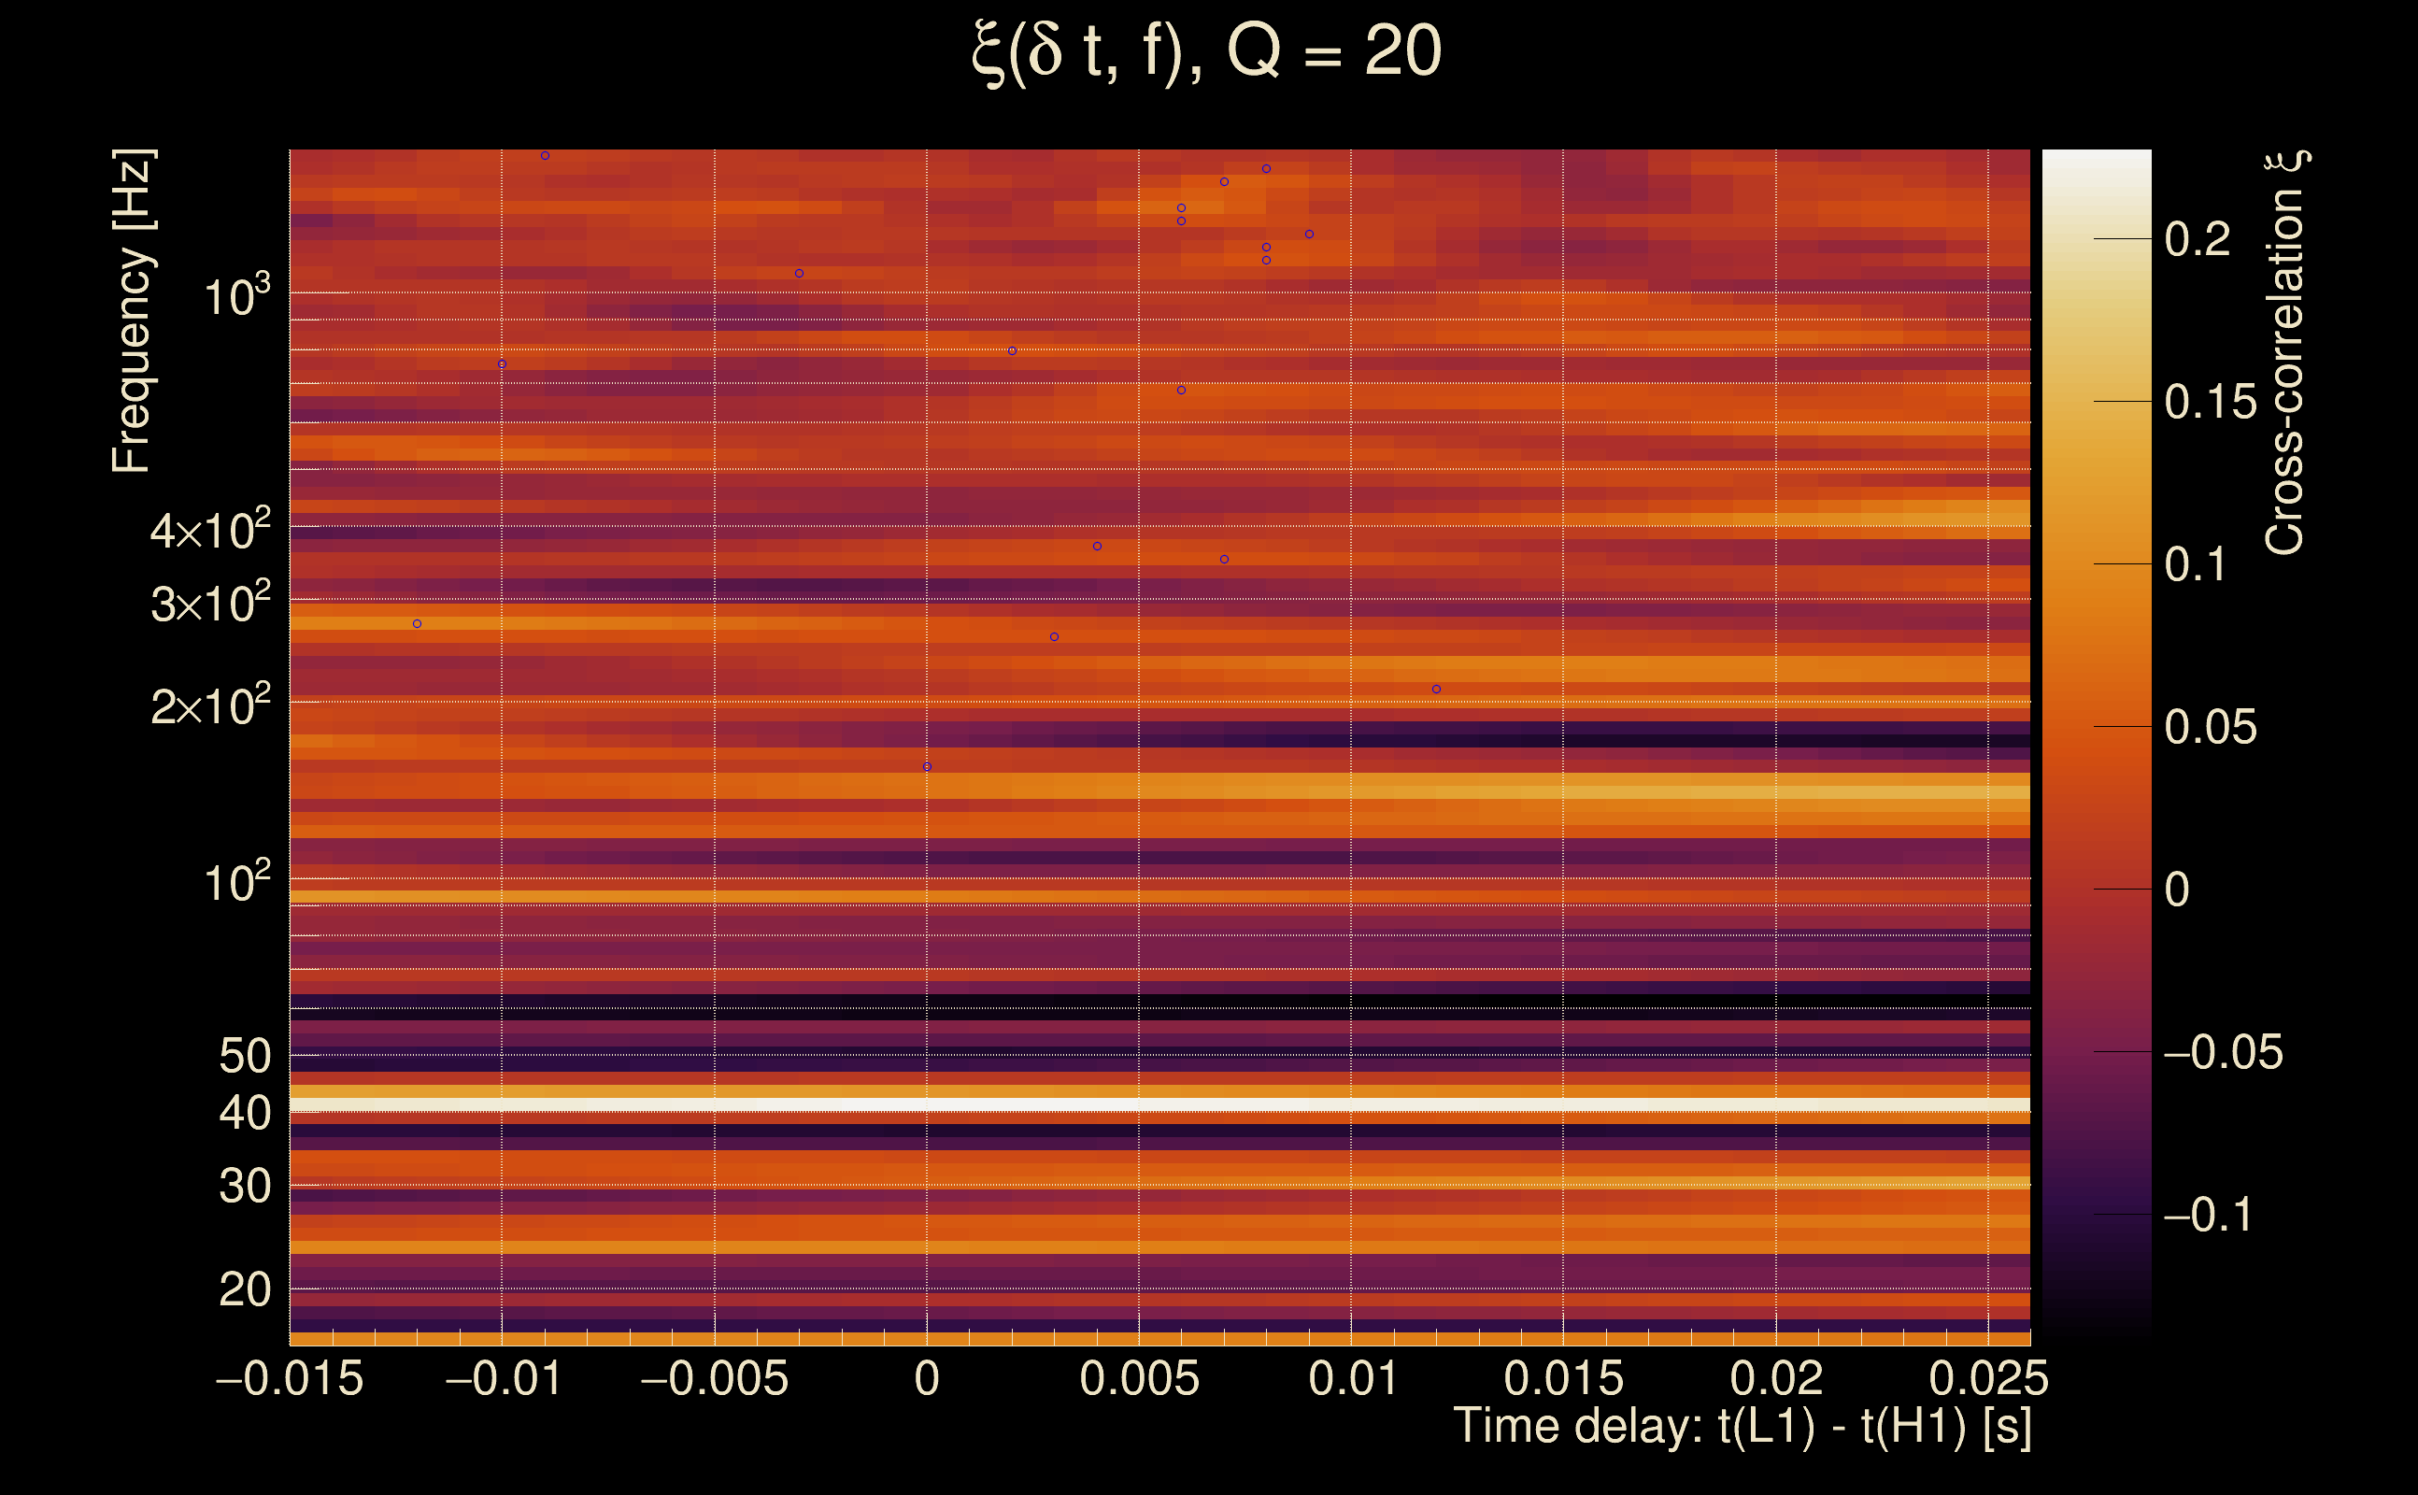Click the 0.025 x-axis tick label

click(x=1988, y=1379)
